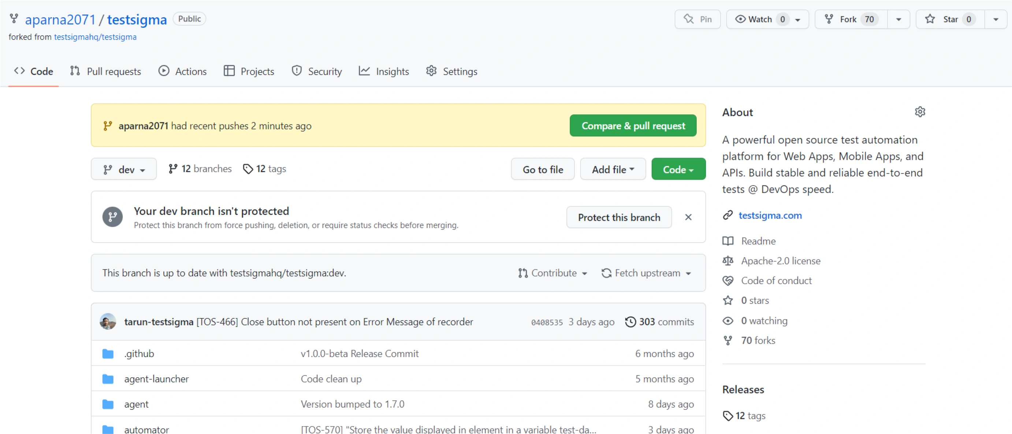
Task: Open the Insights tab
Action: pyautogui.click(x=384, y=71)
